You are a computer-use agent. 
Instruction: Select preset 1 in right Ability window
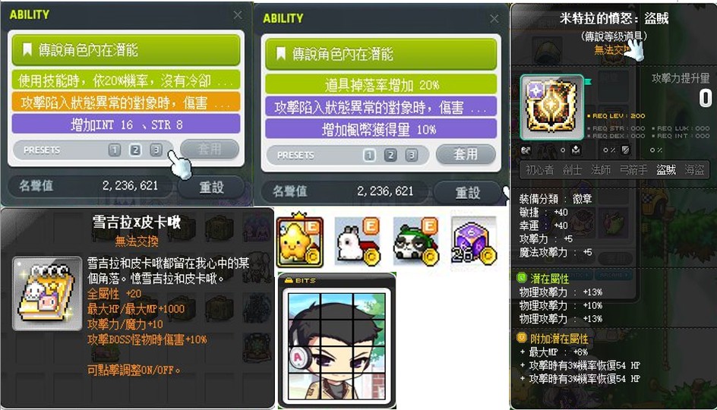(x=369, y=156)
